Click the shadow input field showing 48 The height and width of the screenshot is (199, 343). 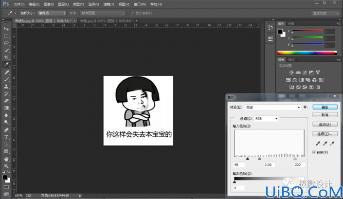click(239, 164)
